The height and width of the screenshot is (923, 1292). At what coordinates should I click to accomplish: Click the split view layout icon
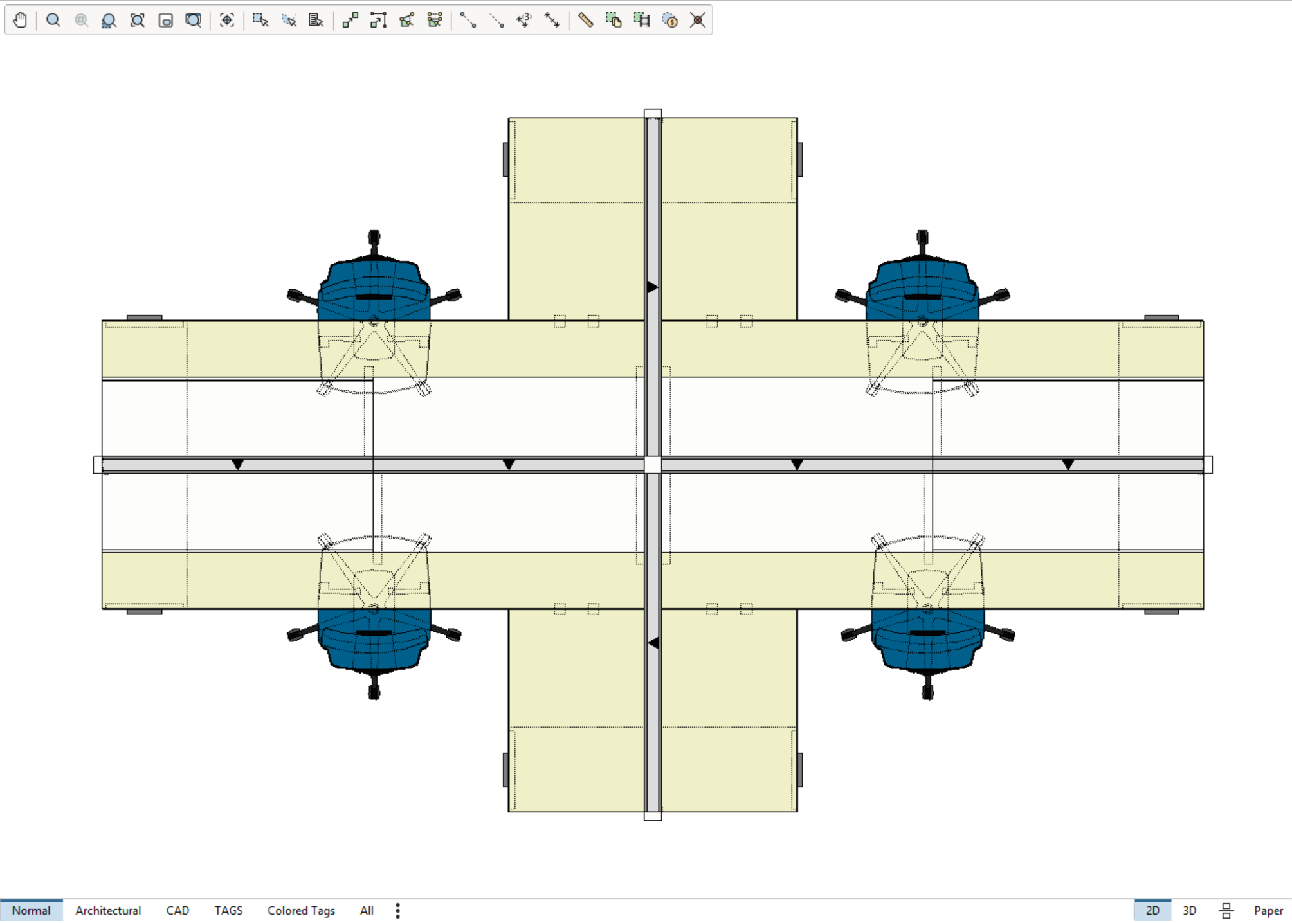click(x=1226, y=911)
